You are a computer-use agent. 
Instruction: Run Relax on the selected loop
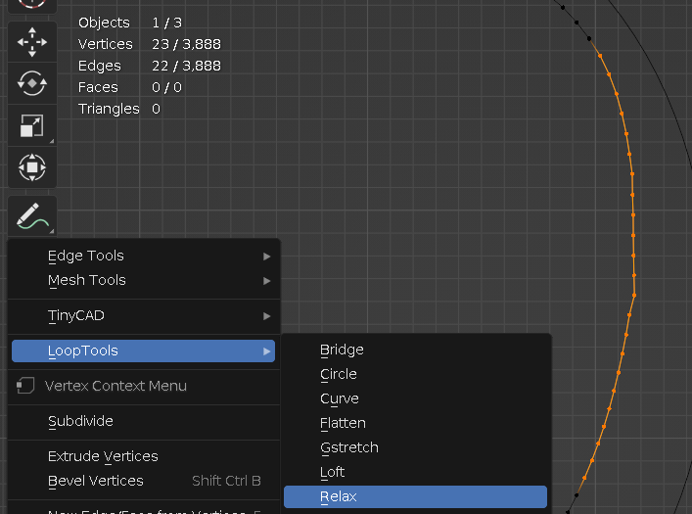339,496
